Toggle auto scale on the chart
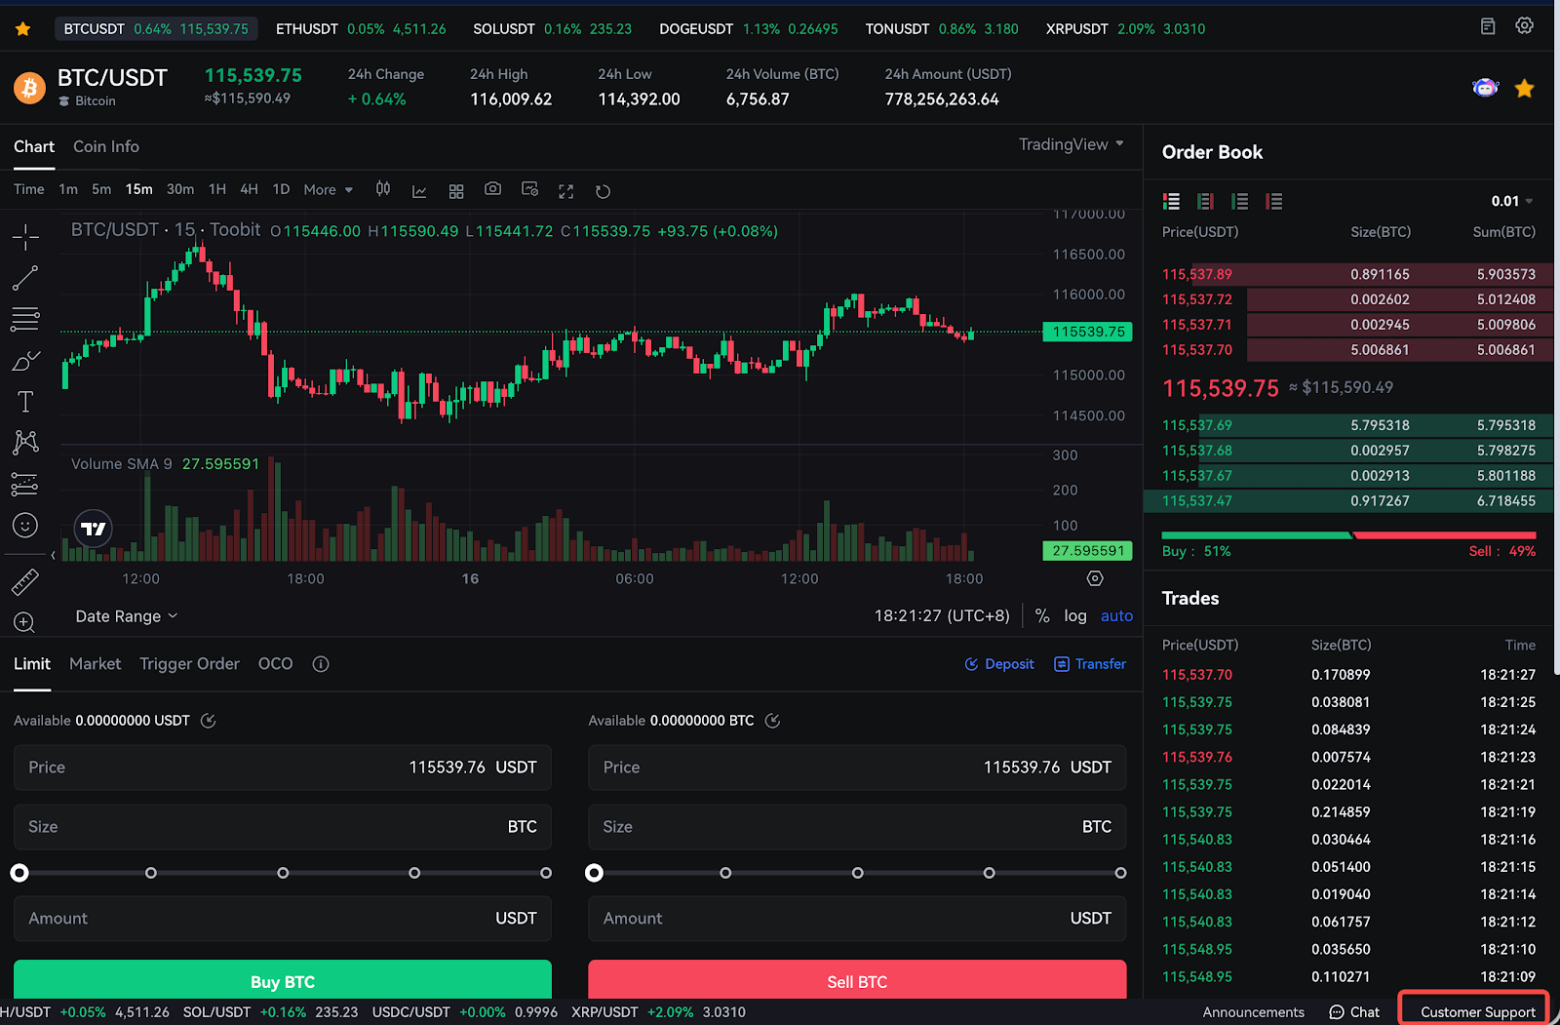 1116,615
